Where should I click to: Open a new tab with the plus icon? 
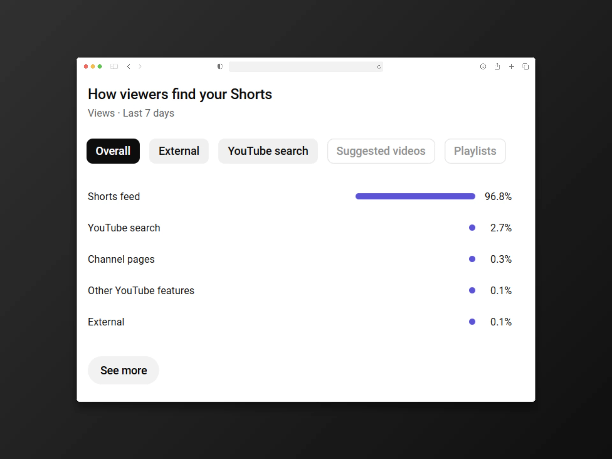coord(512,67)
